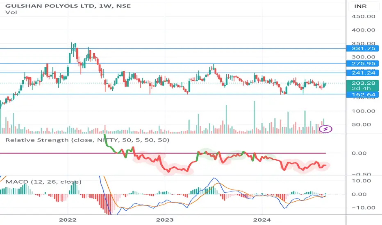Click the 2023 time axis label

pyautogui.click(x=165, y=220)
